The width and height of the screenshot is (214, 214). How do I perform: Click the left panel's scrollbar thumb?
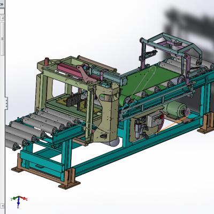coord(2,39)
